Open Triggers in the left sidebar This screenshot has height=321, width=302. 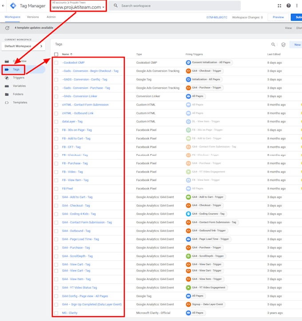pos(19,78)
